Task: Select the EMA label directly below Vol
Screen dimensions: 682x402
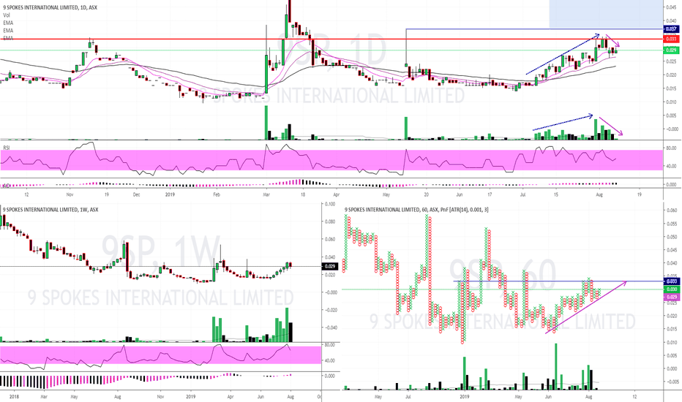Action: point(8,23)
